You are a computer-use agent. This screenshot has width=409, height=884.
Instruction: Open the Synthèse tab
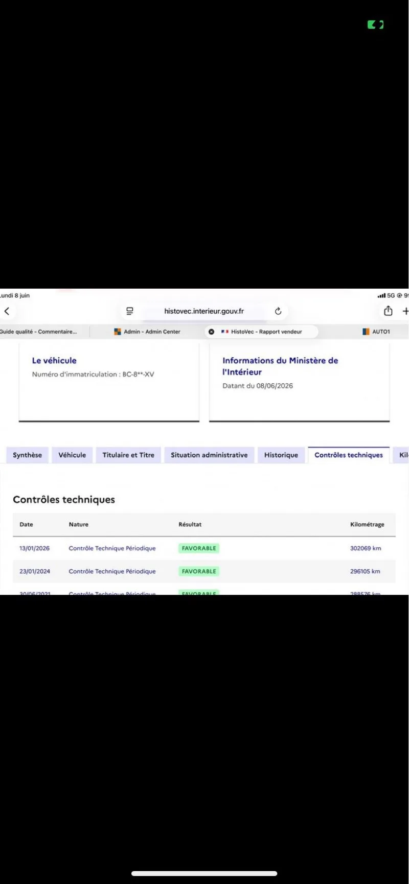[x=28, y=455]
